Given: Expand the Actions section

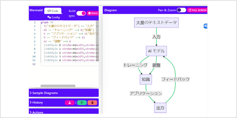Looking at the screenshot, I should point(64,112).
